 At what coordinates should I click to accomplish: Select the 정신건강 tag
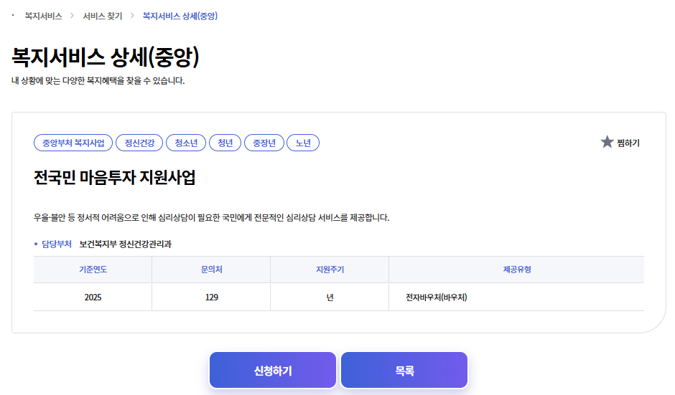coord(139,143)
